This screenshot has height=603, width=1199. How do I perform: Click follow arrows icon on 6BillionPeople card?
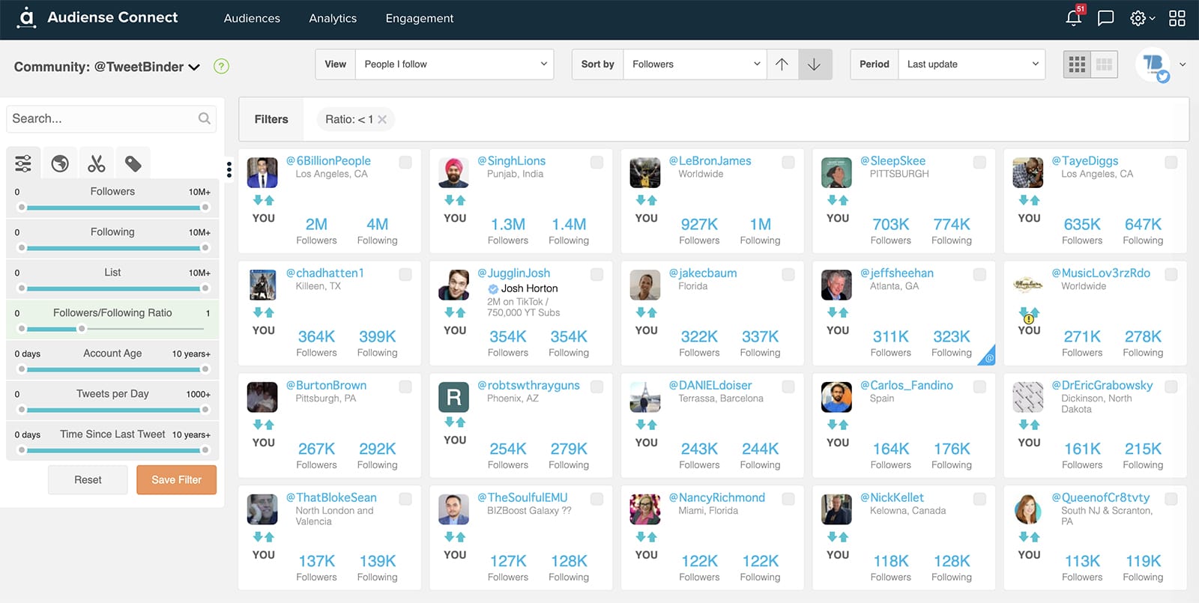tap(264, 200)
